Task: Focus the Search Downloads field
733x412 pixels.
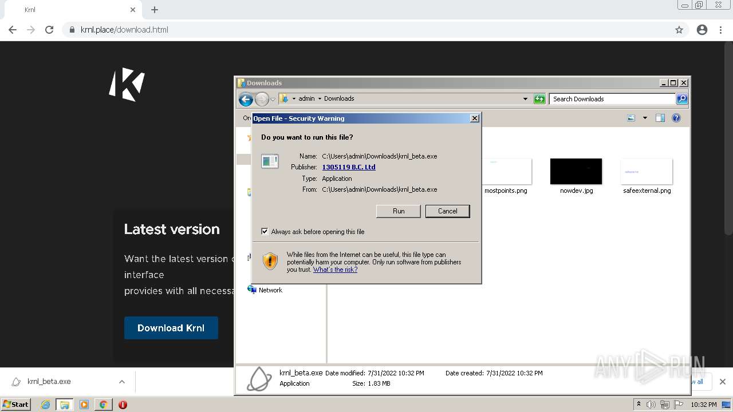Action: click(612, 99)
